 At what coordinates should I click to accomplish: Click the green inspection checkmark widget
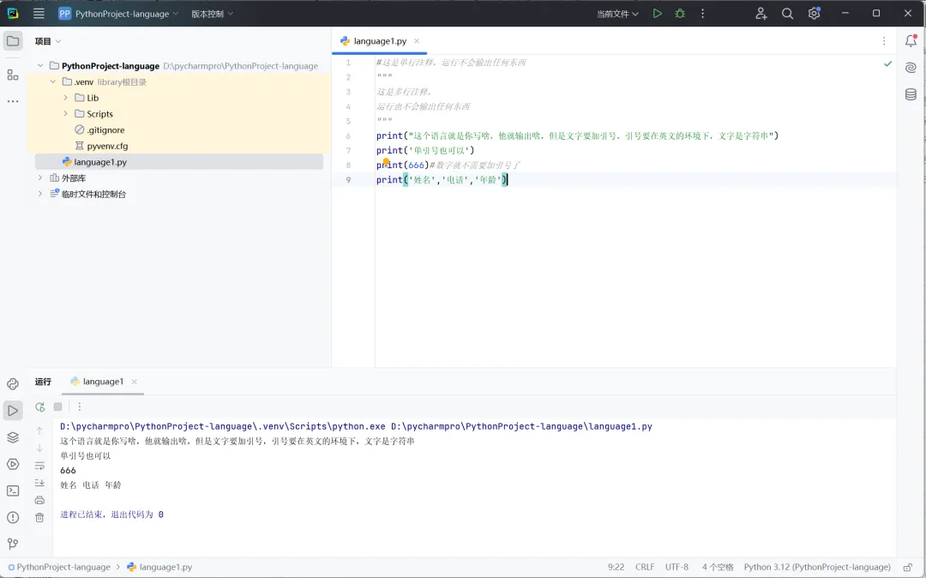click(887, 63)
